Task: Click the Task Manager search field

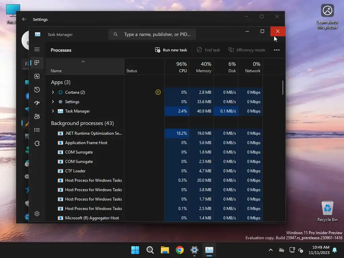Action: pyautogui.click(x=152, y=34)
